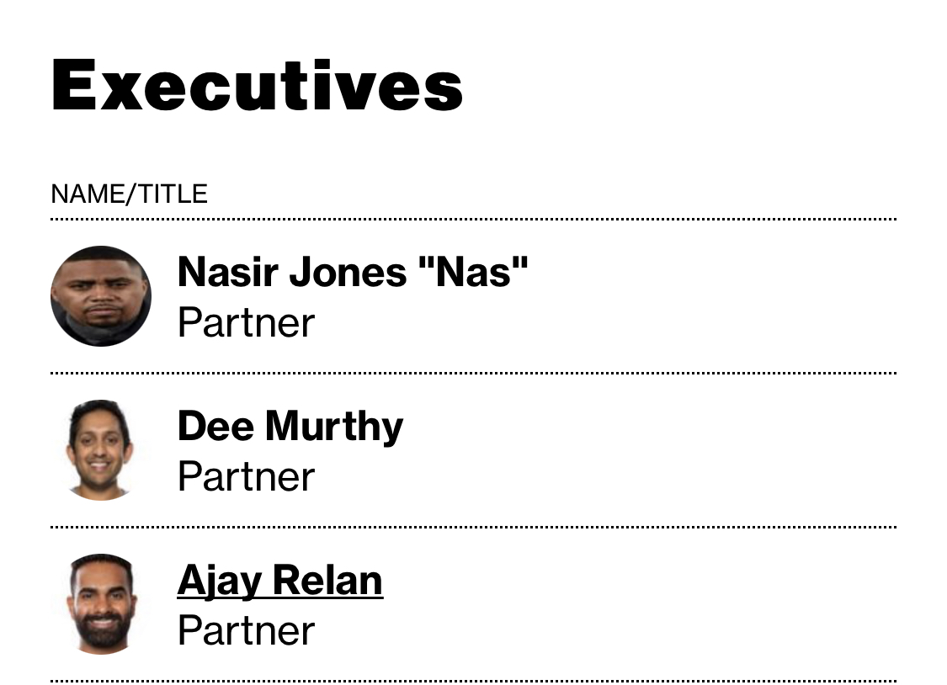Click the word "Dee" in second name
947x685 pixels.
[x=215, y=426]
